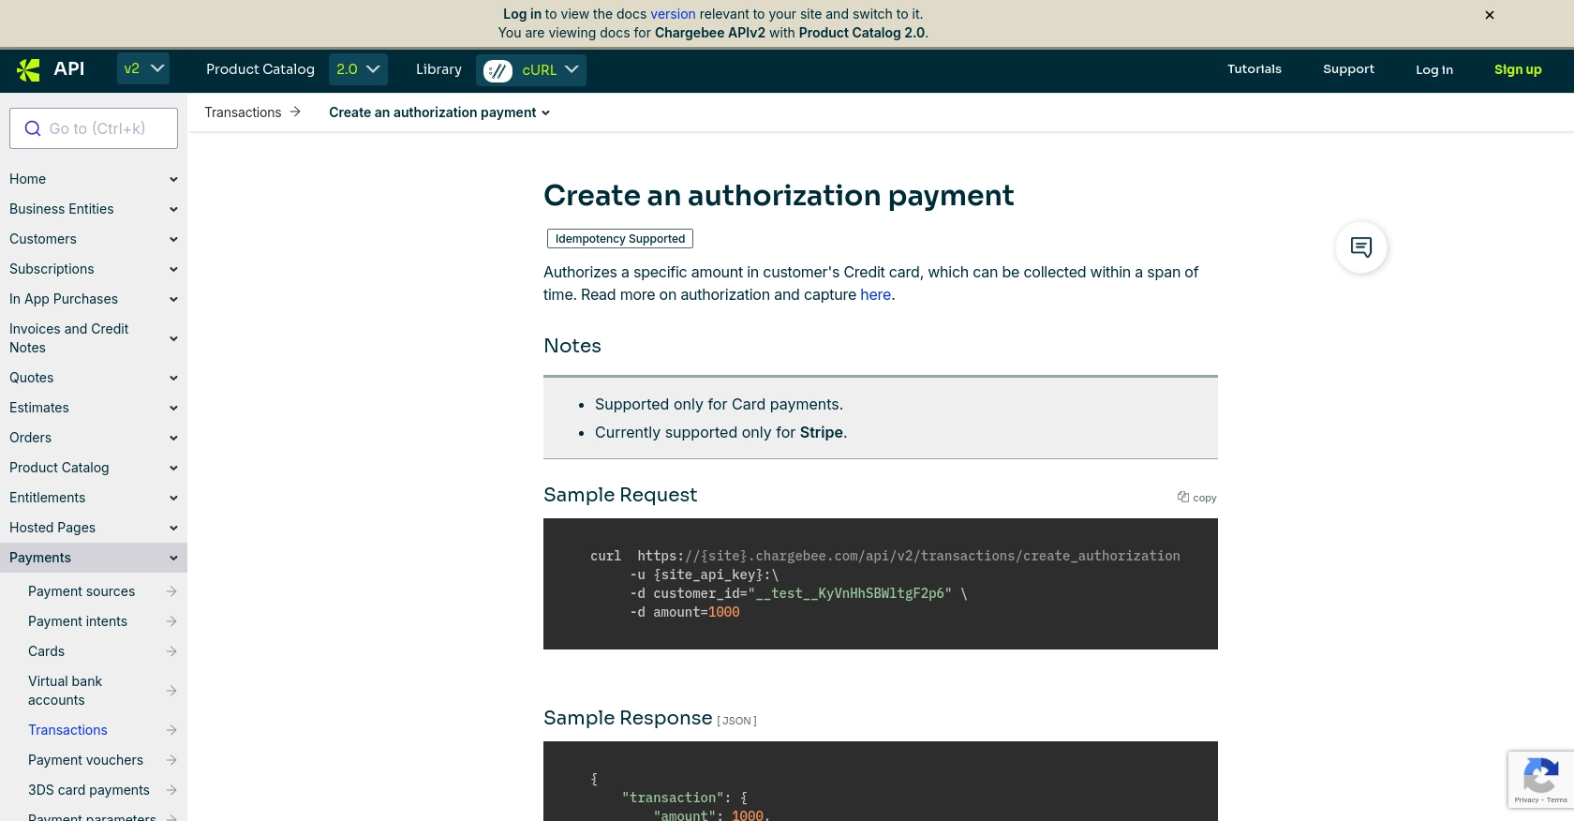The image size is (1574, 821).
Task: Open the API version v2 dropdown
Action: click(x=143, y=69)
